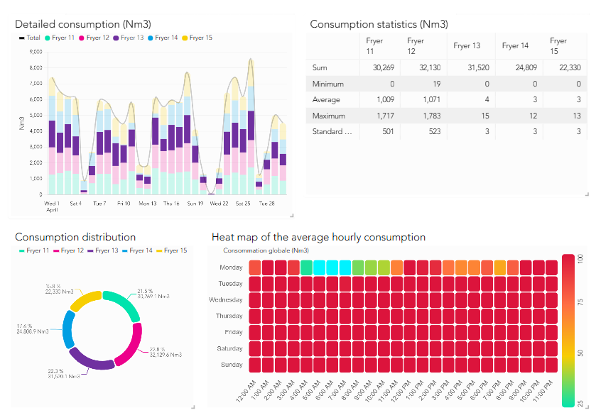Toggle Fryer 11 in Consumption distribution legend
The image size is (596, 420).
click(34, 250)
